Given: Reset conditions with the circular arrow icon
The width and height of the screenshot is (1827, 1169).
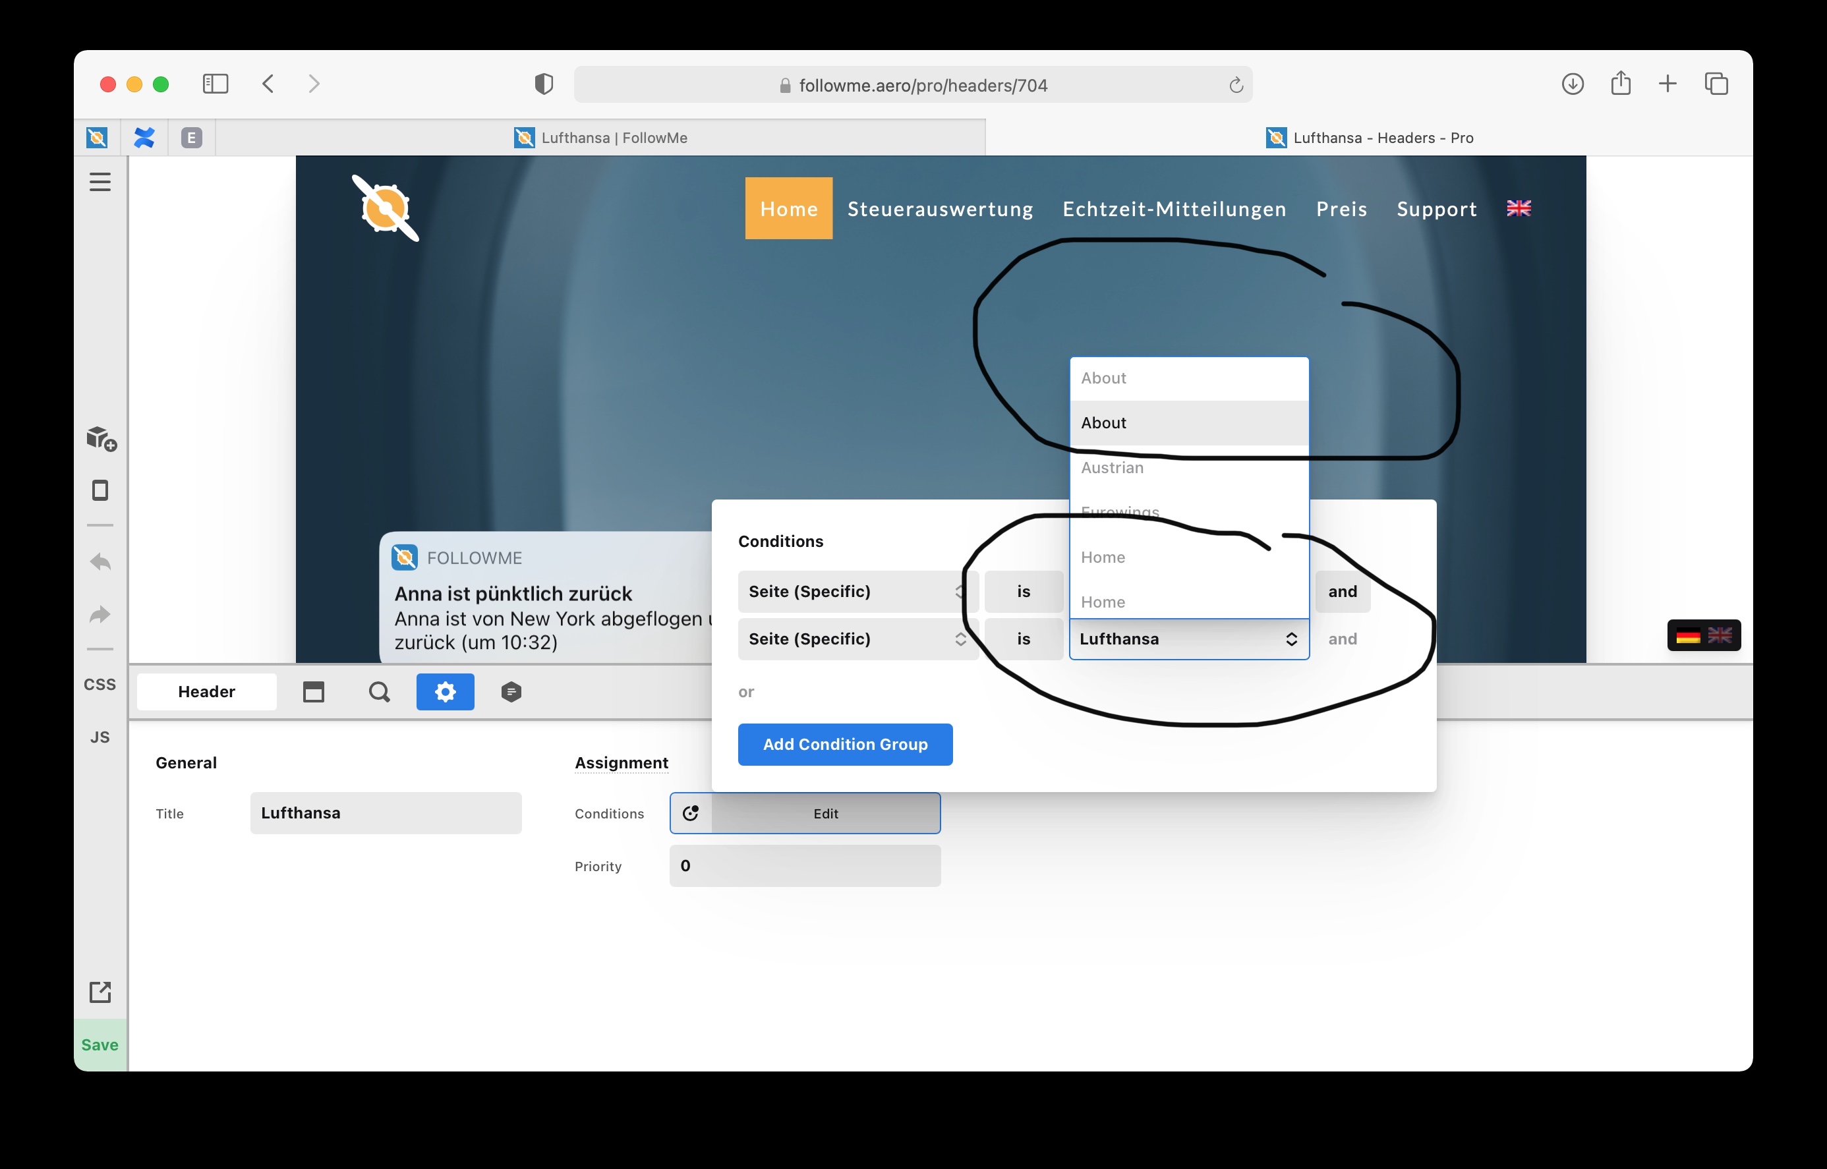Looking at the screenshot, I should tap(691, 813).
